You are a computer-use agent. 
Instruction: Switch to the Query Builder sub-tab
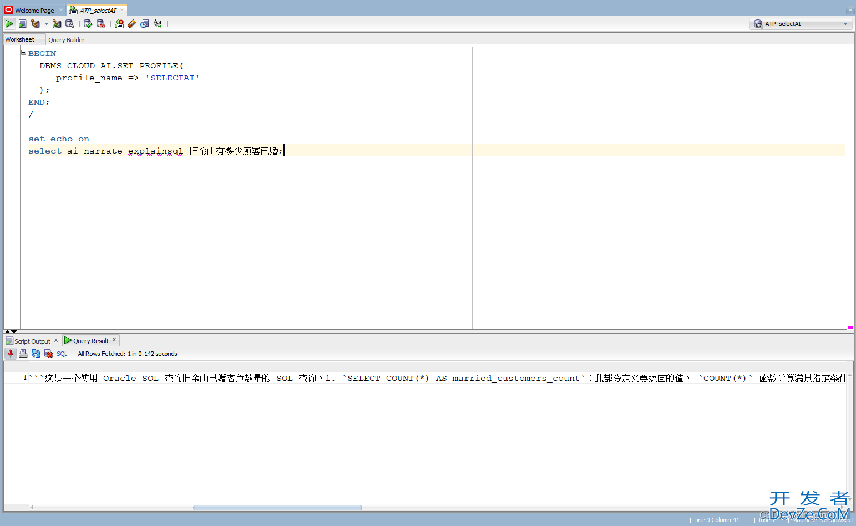[66, 40]
